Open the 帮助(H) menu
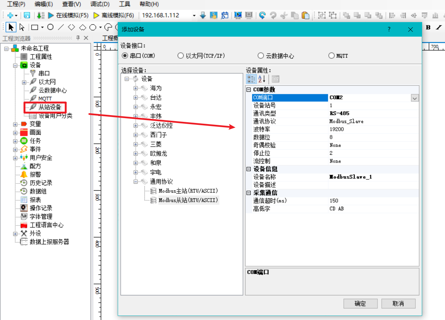Viewport: 445px width, 320px height. (149, 4)
